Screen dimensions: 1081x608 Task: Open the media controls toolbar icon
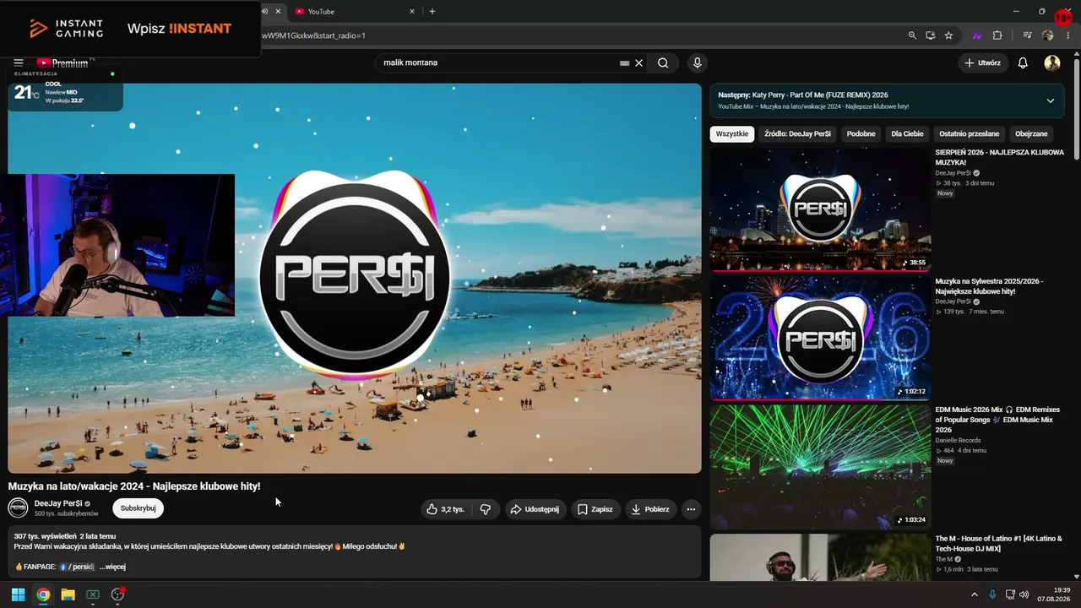(1028, 35)
